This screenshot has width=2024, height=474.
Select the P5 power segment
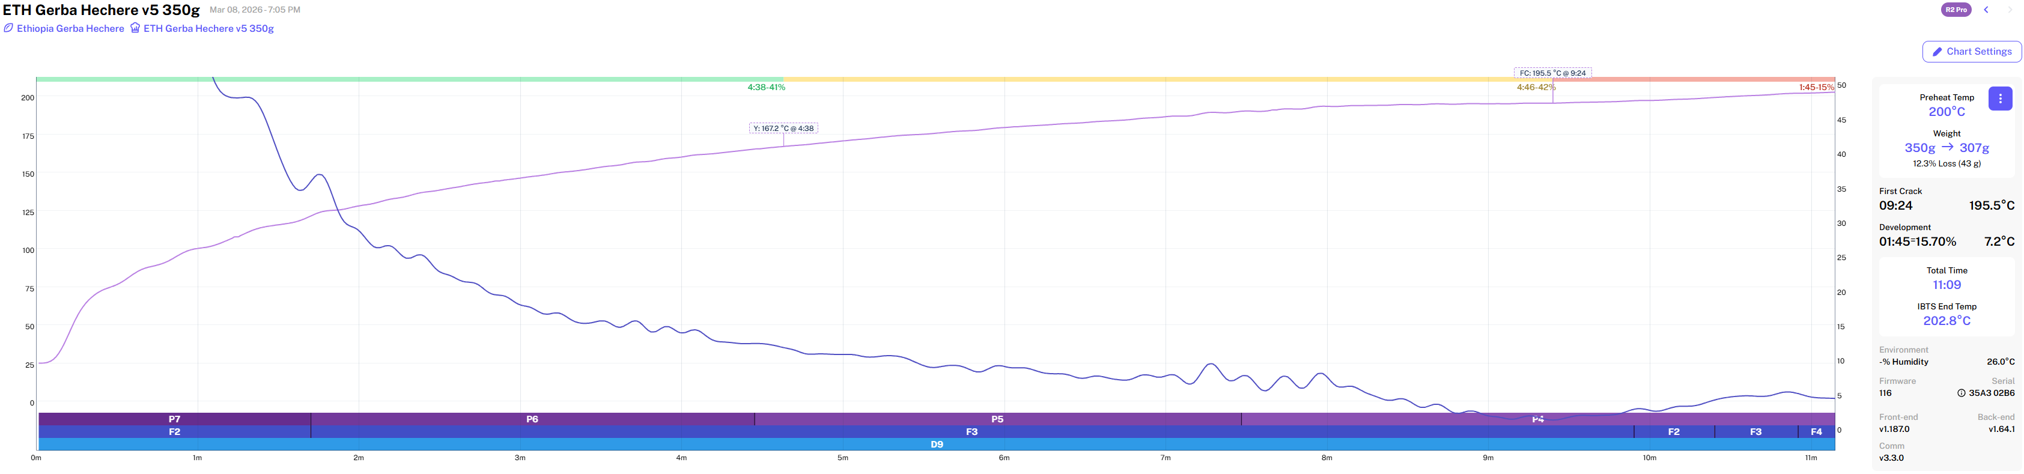[997, 419]
